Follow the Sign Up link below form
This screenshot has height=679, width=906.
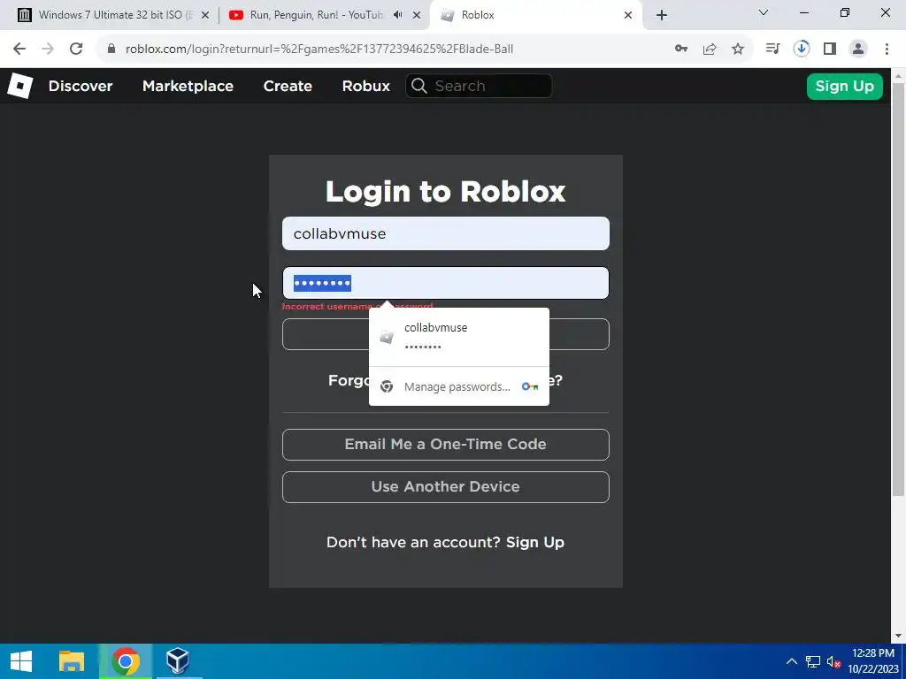tap(535, 542)
